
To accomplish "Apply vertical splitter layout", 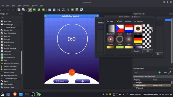I will [x=63, y=10].
